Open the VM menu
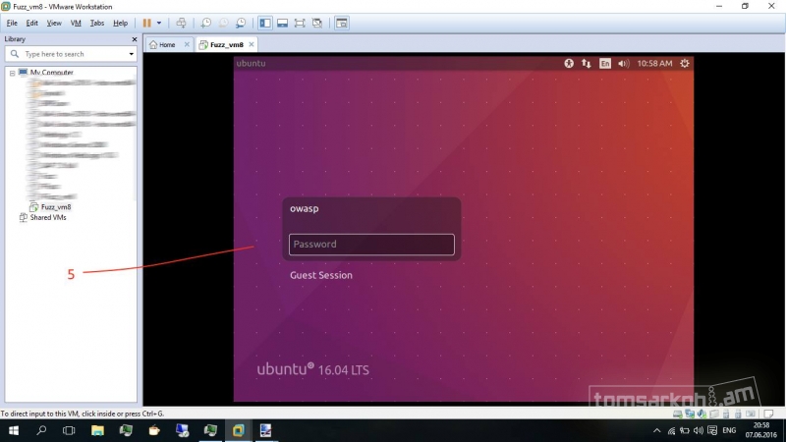Viewport: 786px width, 442px height. tap(76, 23)
